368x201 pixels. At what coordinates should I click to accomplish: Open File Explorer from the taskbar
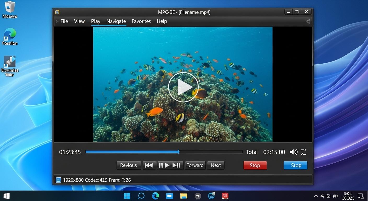coord(184,196)
